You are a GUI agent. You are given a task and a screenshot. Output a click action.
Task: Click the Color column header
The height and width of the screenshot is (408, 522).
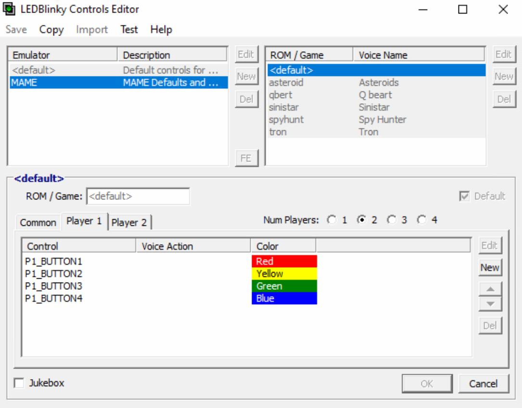[283, 246]
